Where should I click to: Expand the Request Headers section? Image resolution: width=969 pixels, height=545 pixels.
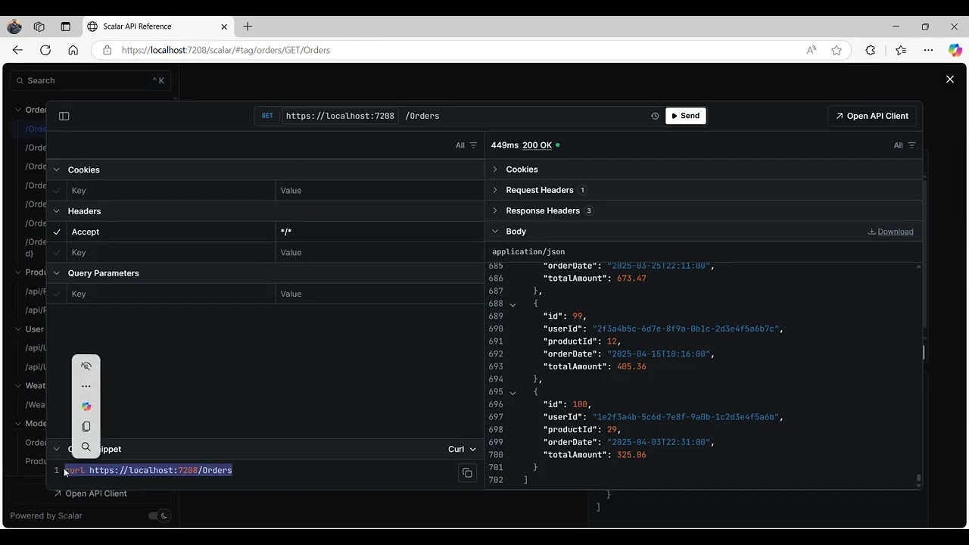[x=495, y=190]
